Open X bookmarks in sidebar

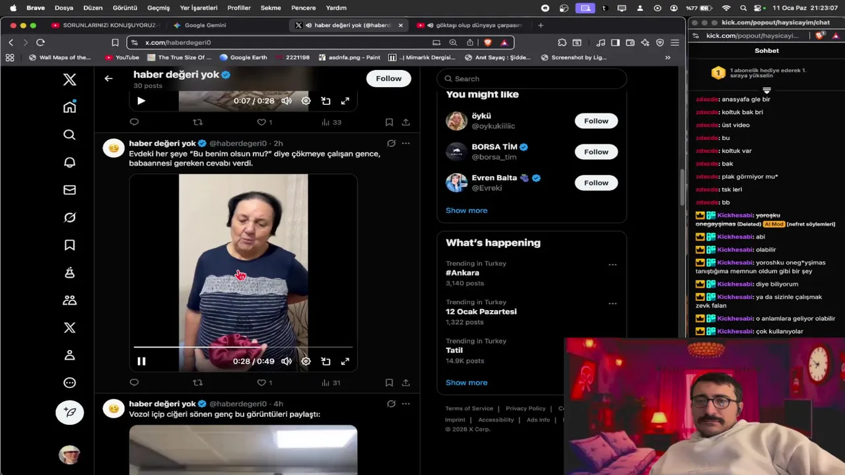pos(69,245)
